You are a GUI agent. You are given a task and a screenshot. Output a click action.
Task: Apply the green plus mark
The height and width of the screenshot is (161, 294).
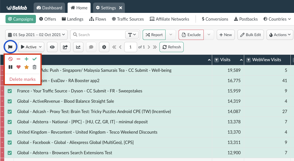[x=27, y=59]
